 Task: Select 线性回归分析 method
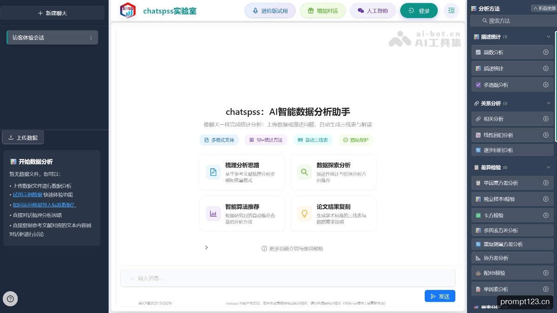[x=512, y=135]
